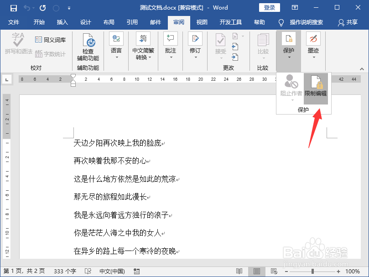
Task: Open the Thesaurus (同义词库) tool
Action: (50, 39)
